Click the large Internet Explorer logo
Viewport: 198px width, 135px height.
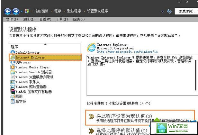click(x=91, y=48)
